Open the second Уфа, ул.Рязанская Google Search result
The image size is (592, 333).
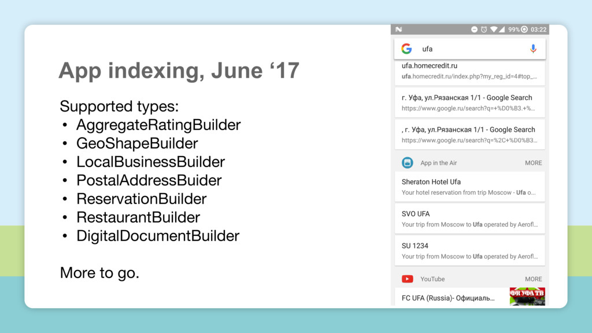coord(469,134)
